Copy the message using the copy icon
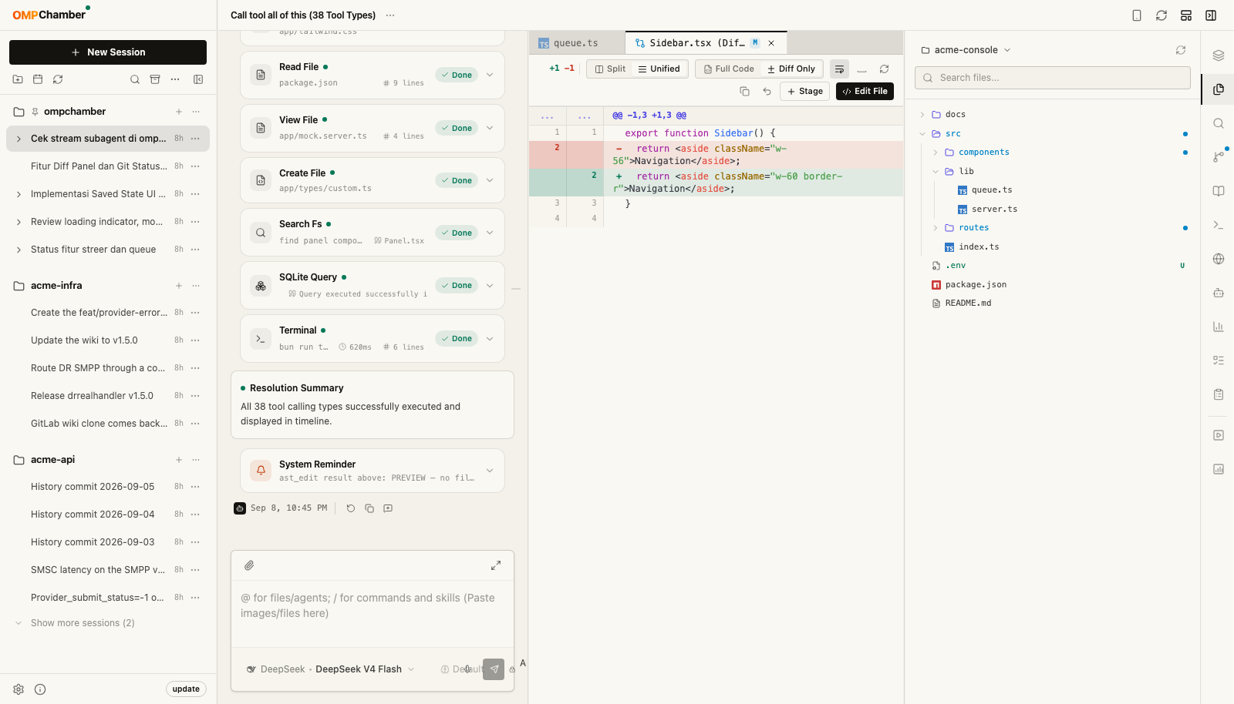 click(369, 508)
